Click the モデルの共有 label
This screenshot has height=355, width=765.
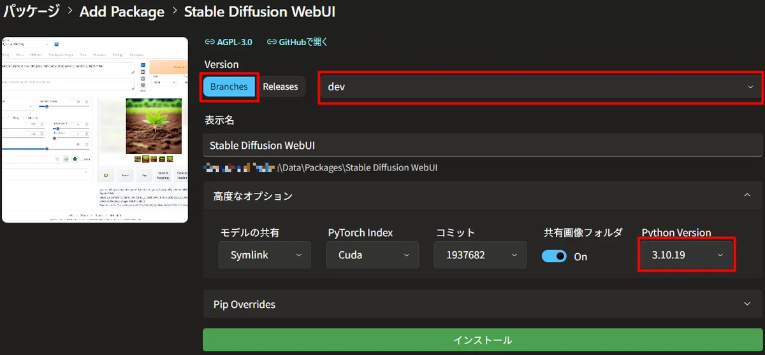250,232
